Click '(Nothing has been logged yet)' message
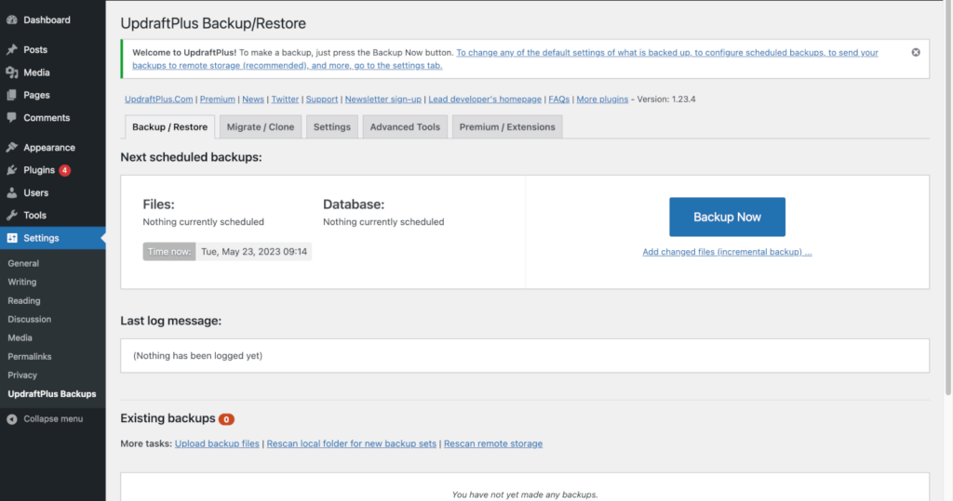 coord(197,356)
